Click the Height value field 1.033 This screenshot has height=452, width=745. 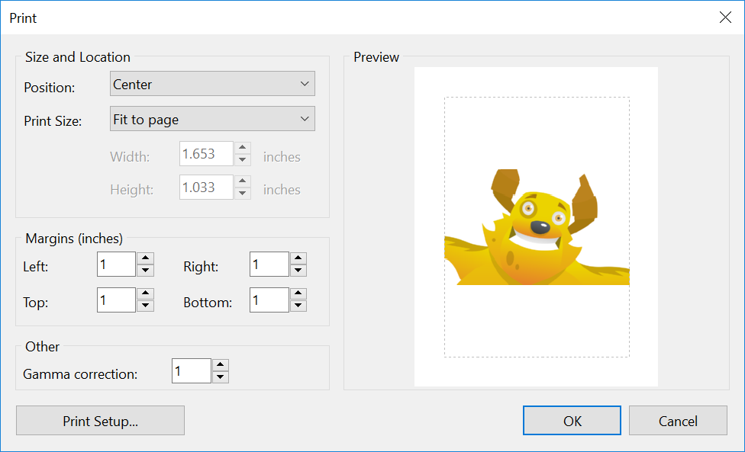click(206, 188)
